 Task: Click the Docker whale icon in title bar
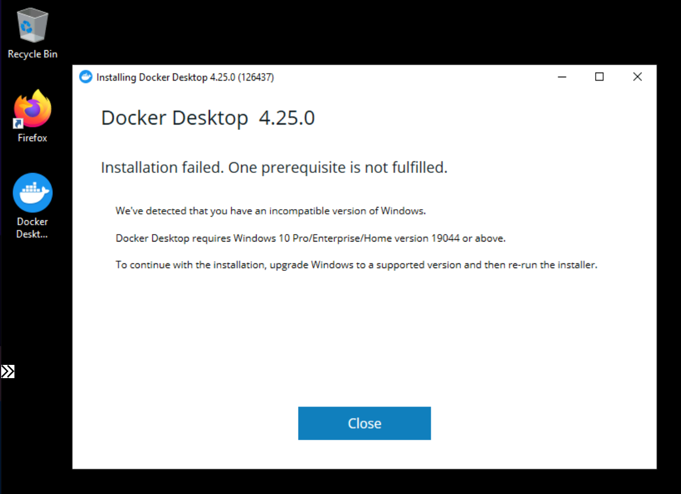tap(85, 77)
